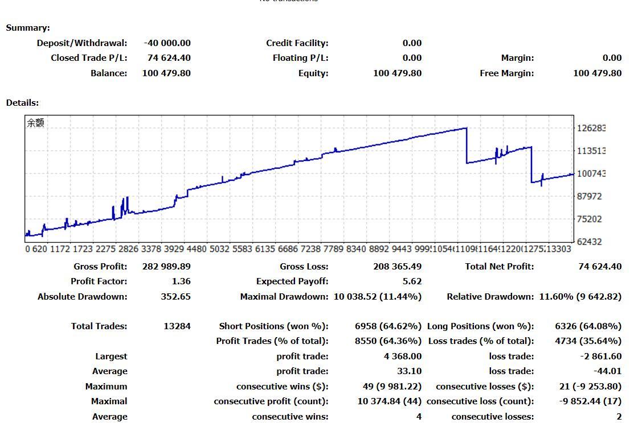Click the balance chart graph
The height and width of the screenshot is (423, 634).
tap(299, 179)
